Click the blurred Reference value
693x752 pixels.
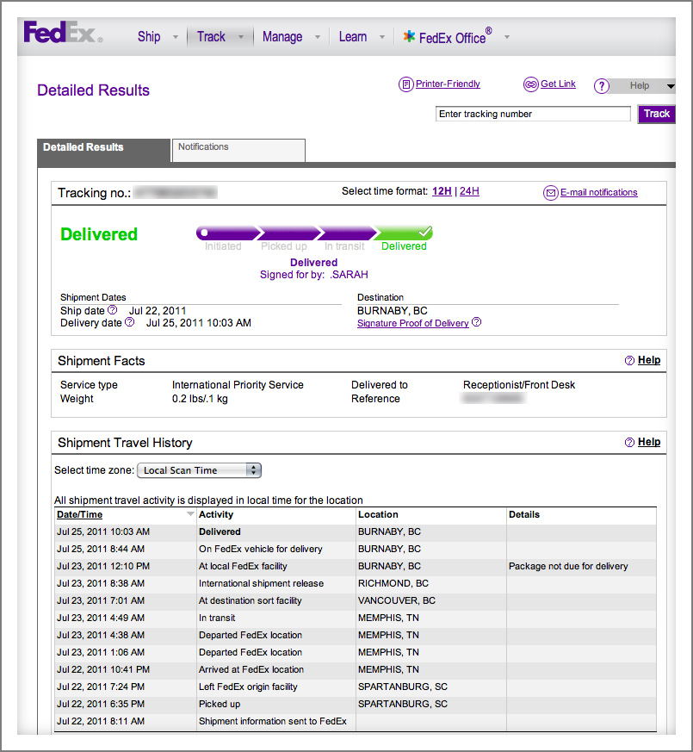click(493, 398)
